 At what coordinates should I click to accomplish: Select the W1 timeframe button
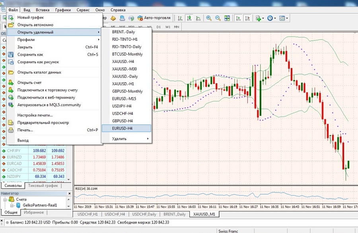pos(167,27)
